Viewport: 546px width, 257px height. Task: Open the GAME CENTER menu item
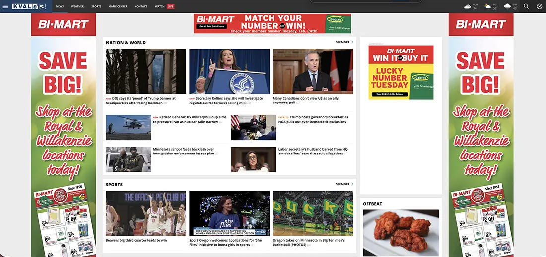[x=118, y=6]
